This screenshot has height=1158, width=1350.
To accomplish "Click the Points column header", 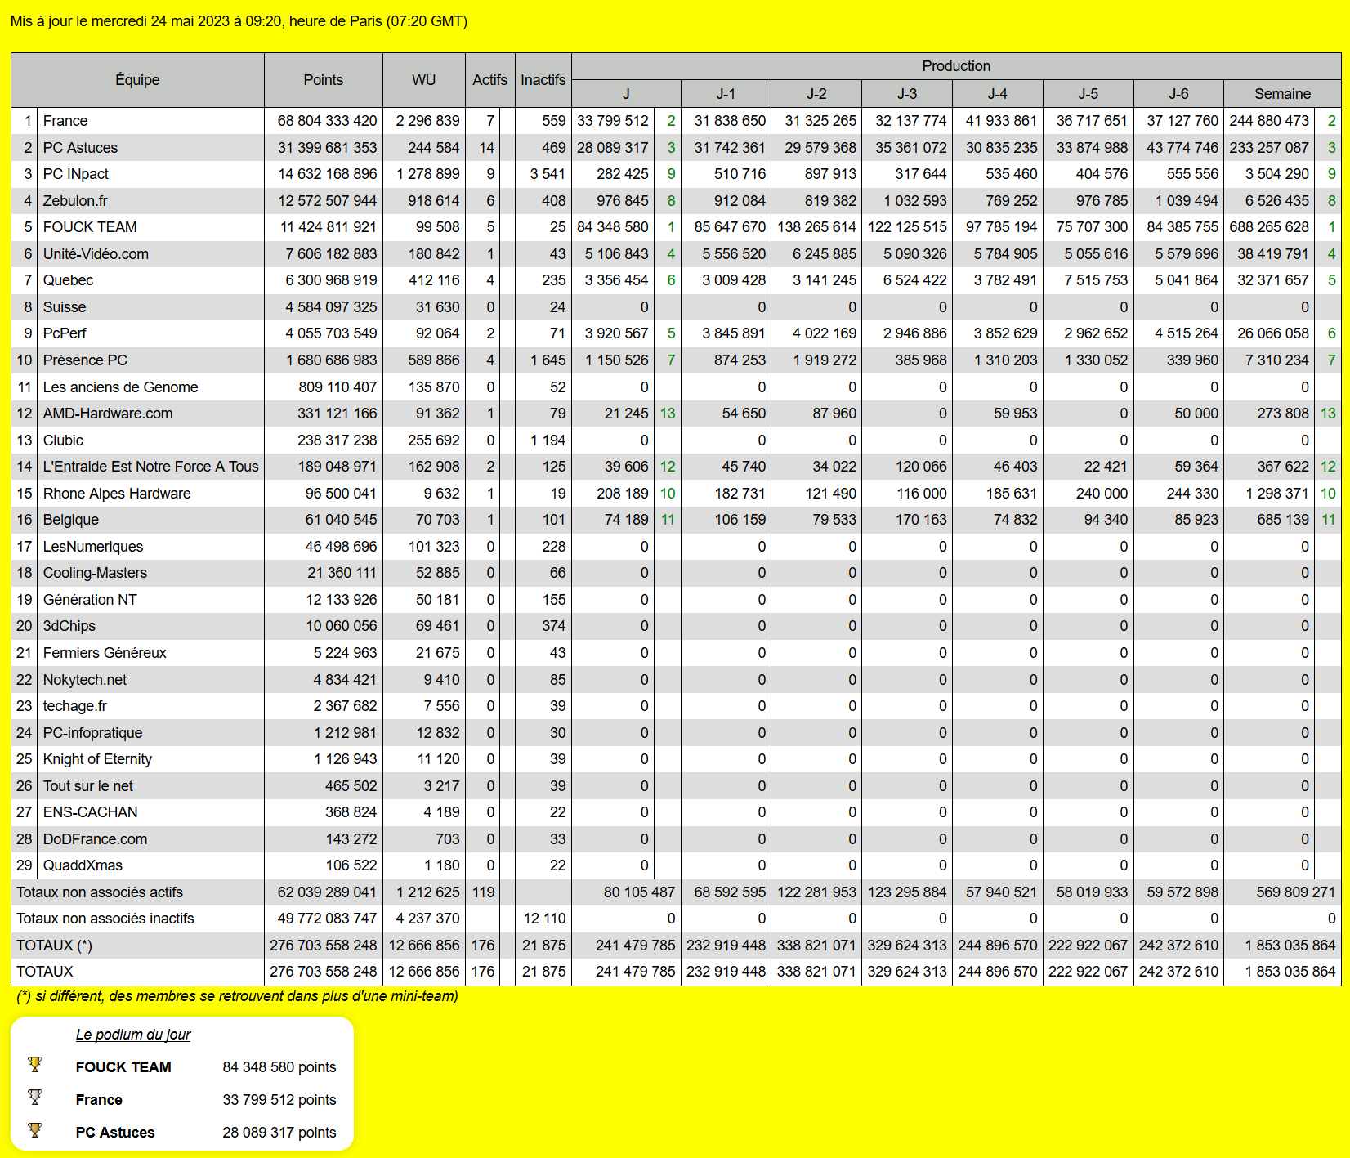I will tap(323, 80).
